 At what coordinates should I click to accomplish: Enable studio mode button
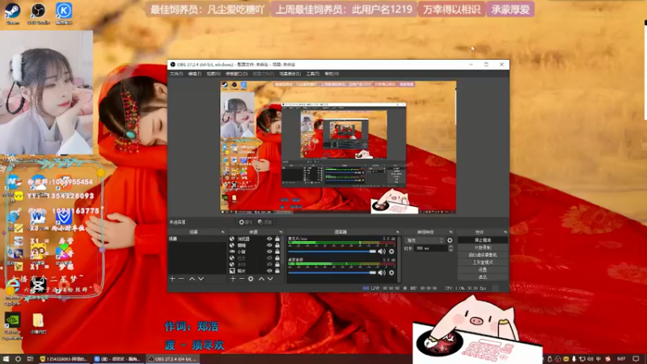(482, 262)
